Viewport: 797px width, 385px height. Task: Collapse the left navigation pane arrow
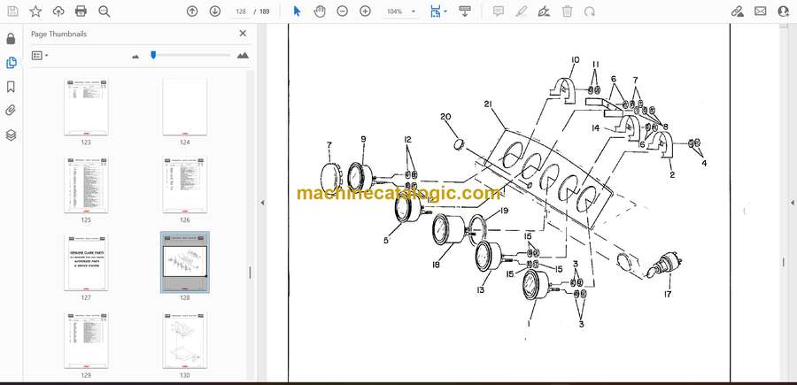[x=262, y=203]
